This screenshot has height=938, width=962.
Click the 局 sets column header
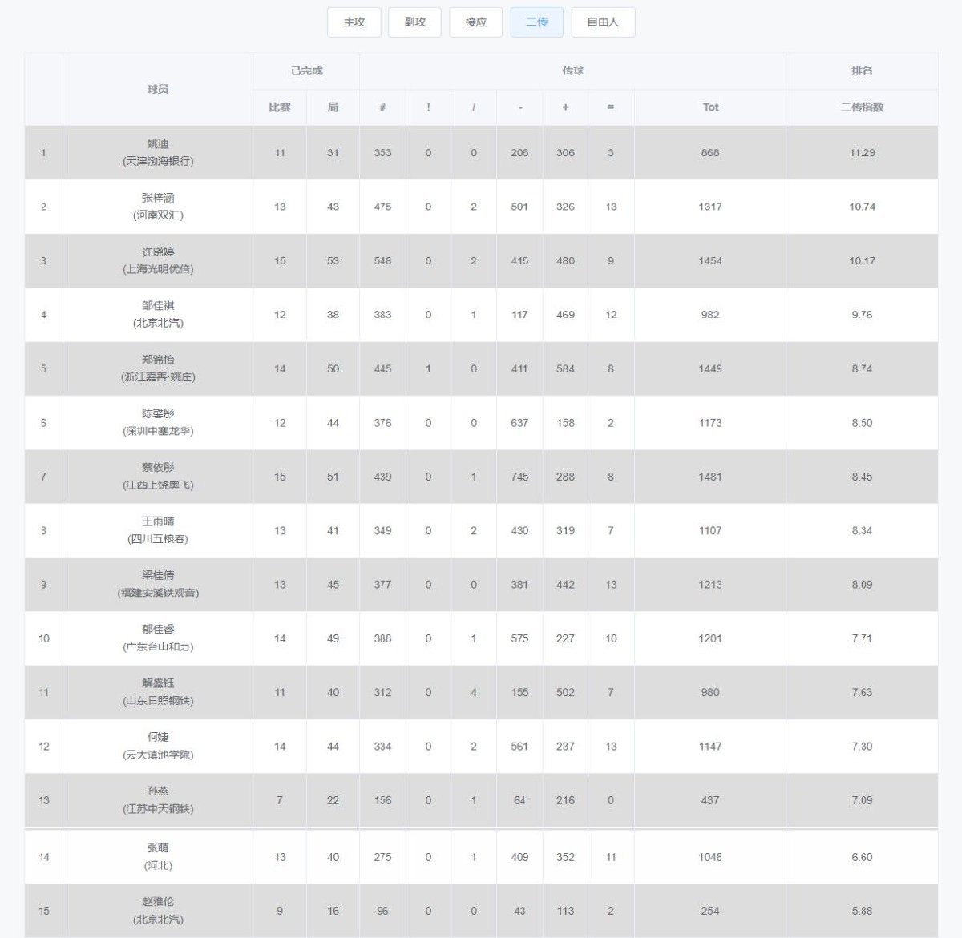[x=333, y=107]
